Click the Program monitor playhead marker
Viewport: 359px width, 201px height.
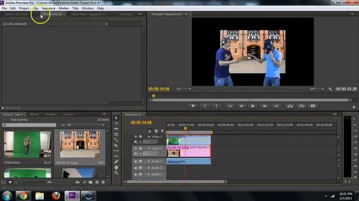(x=154, y=96)
